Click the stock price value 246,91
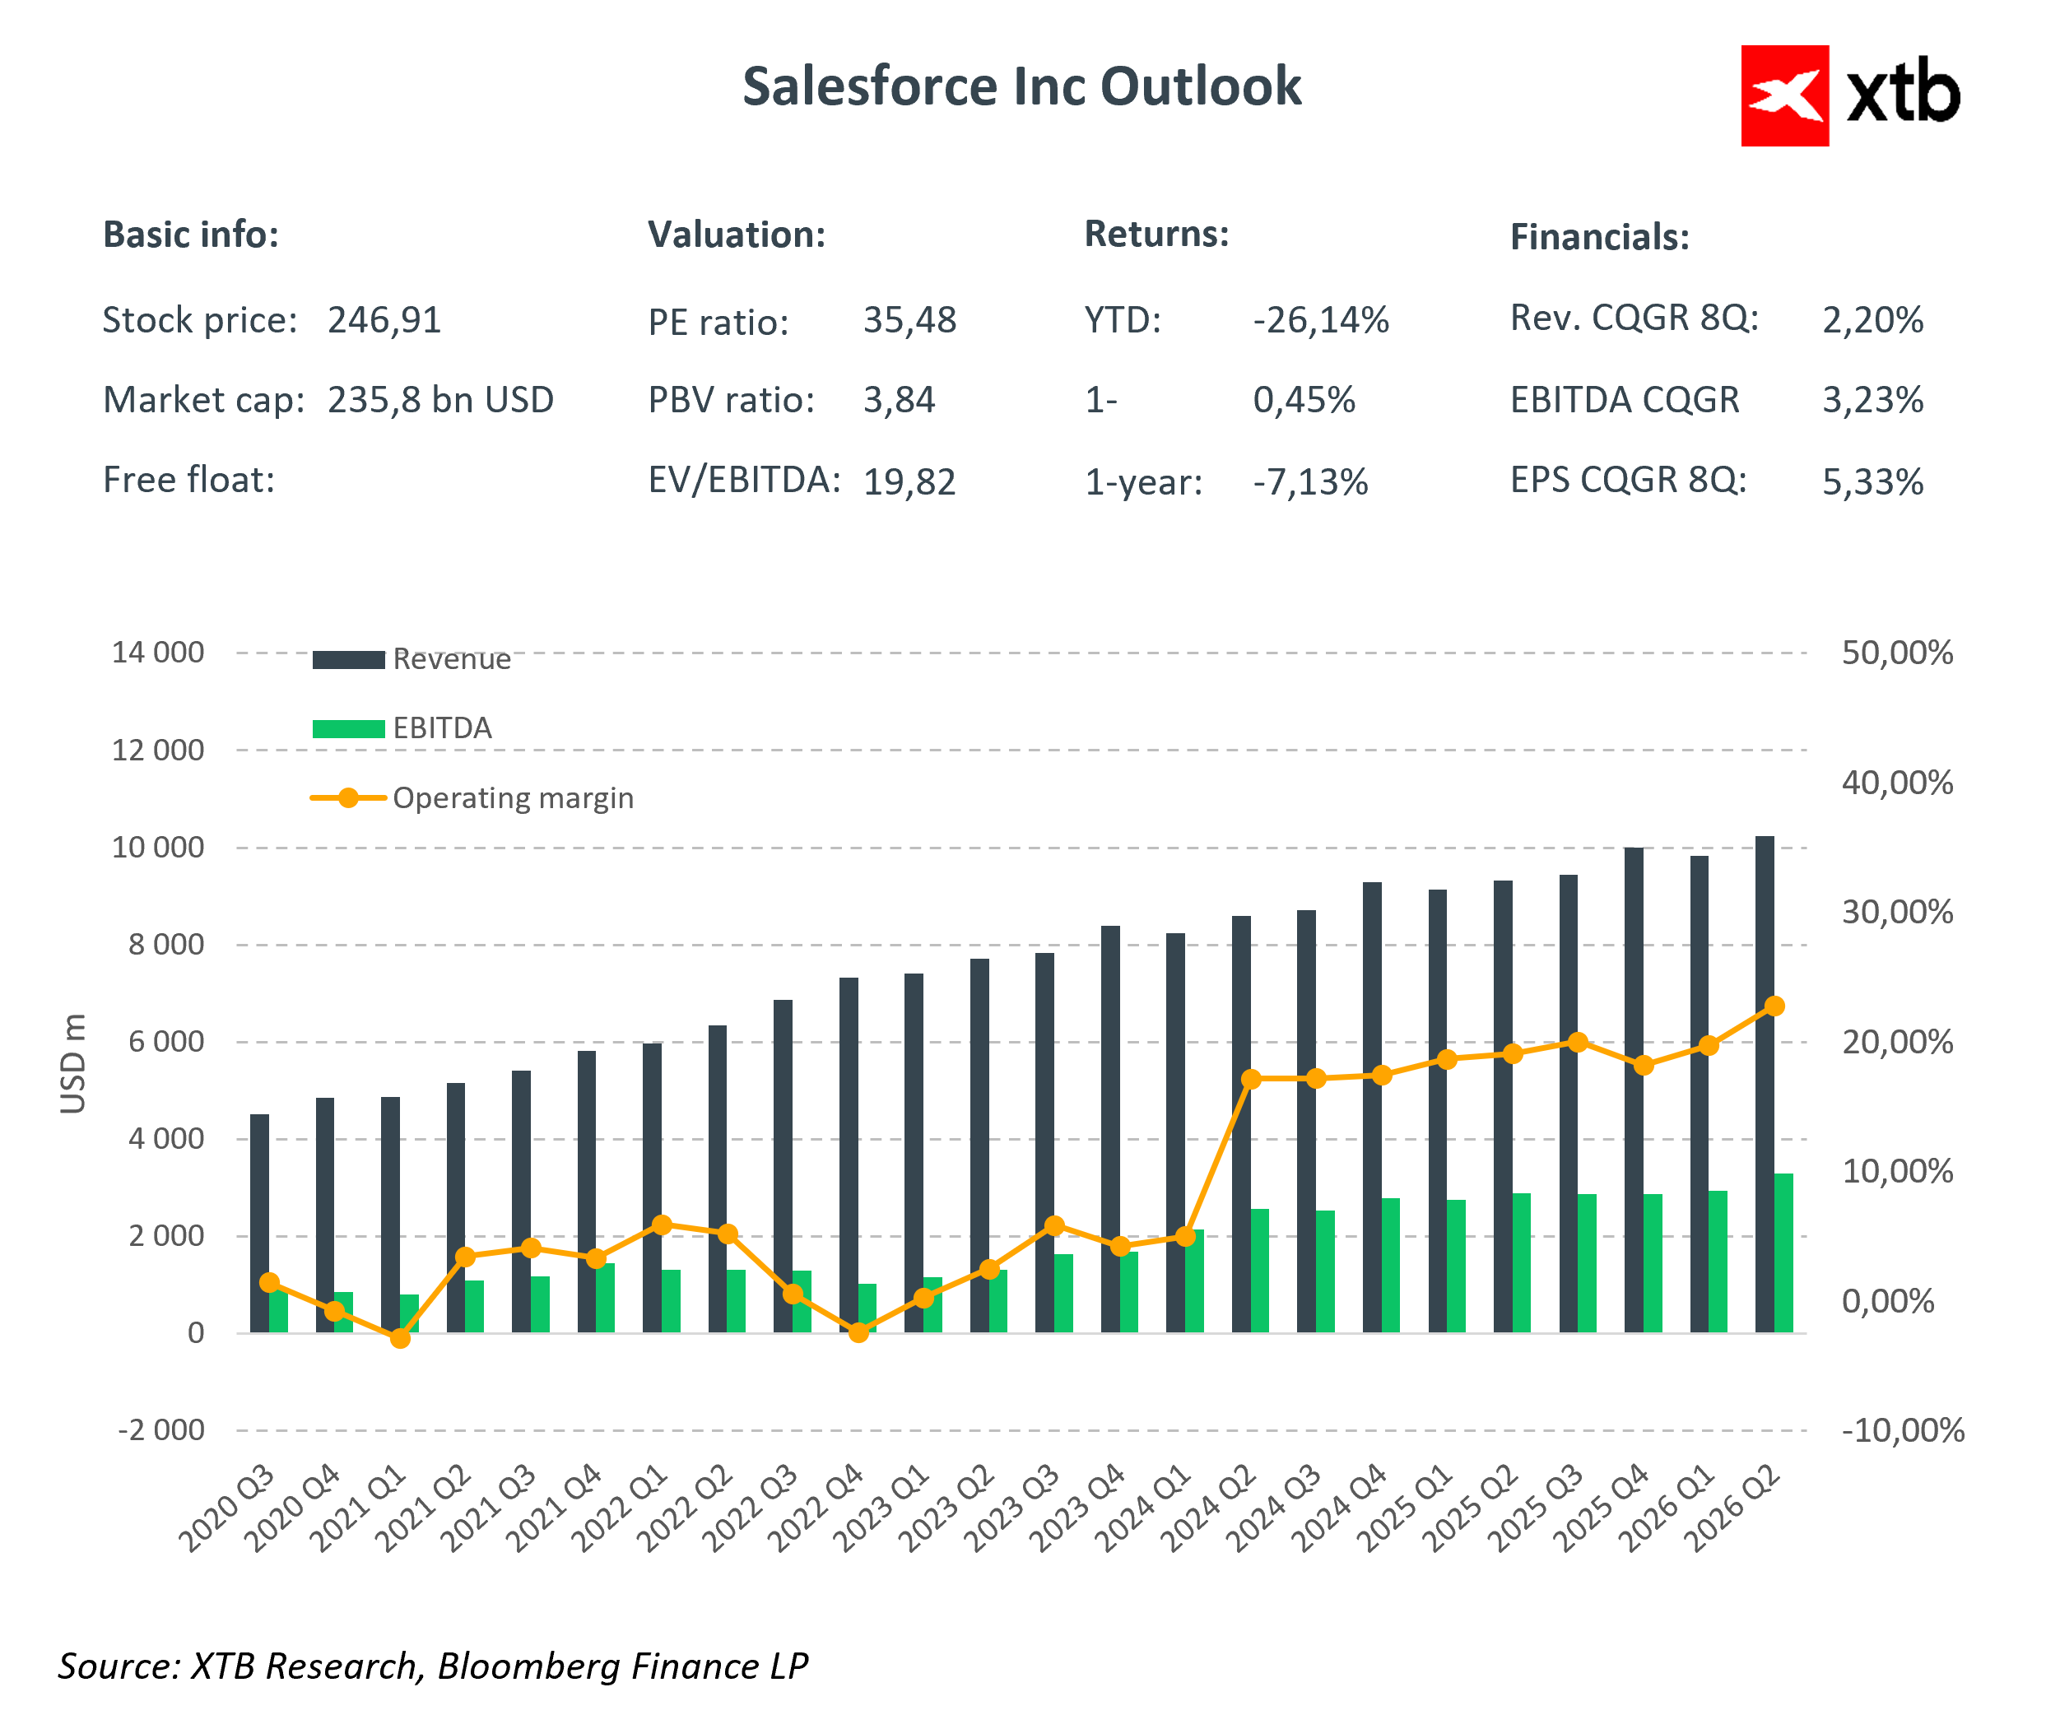This screenshot has height=1715, width=2046. pyautogui.click(x=384, y=321)
